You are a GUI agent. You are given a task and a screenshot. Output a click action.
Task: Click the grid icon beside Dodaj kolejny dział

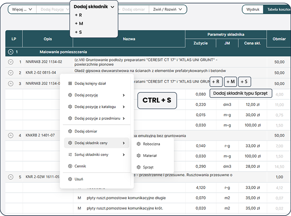click(x=70, y=84)
